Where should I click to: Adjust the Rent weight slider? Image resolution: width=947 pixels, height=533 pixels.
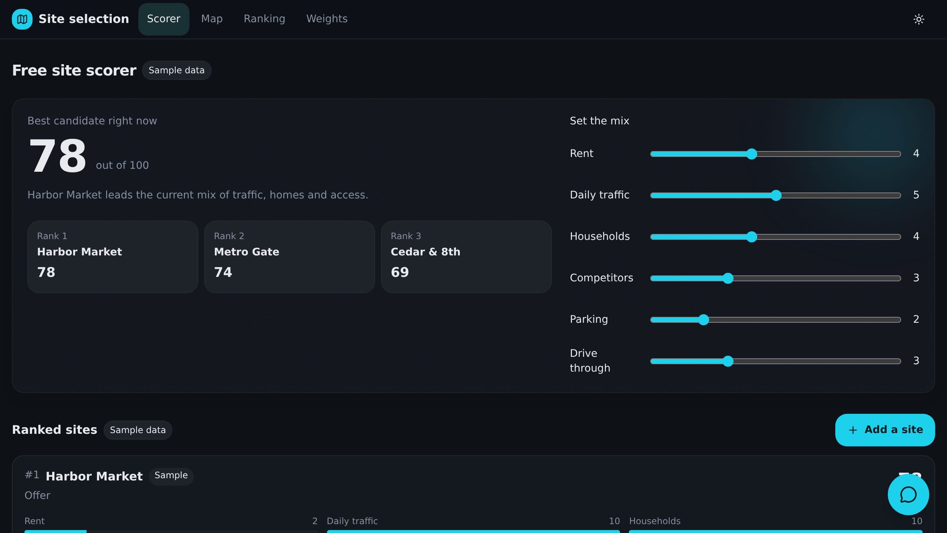click(x=775, y=154)
